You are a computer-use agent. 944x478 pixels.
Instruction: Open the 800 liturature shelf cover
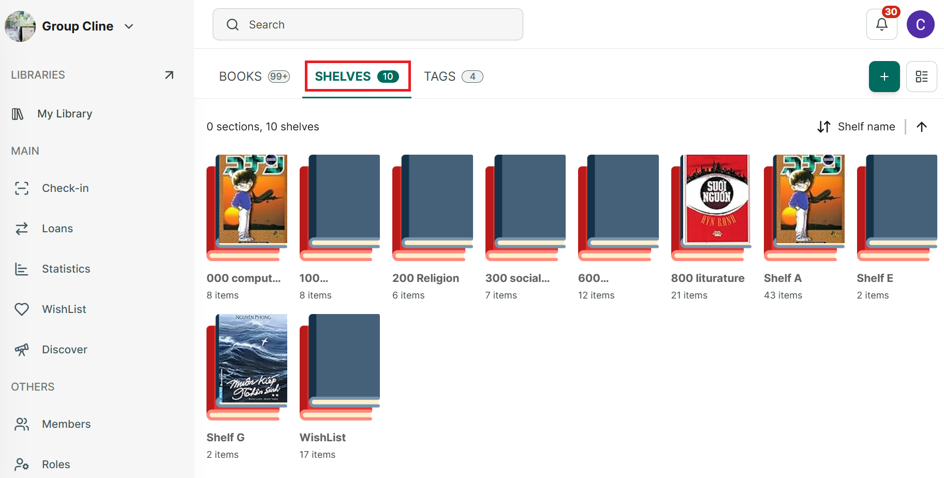712,208
